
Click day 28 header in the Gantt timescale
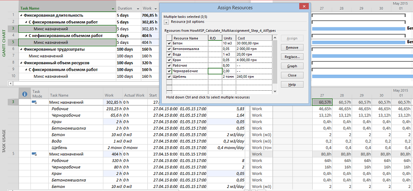coord(341,8)
